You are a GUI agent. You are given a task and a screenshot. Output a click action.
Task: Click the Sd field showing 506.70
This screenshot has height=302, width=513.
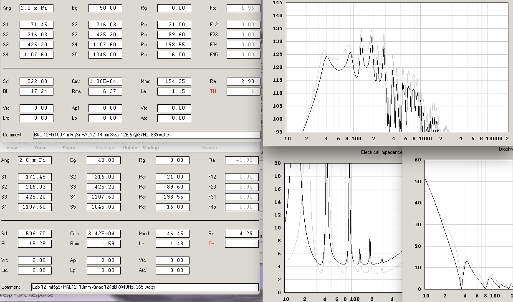35,234
